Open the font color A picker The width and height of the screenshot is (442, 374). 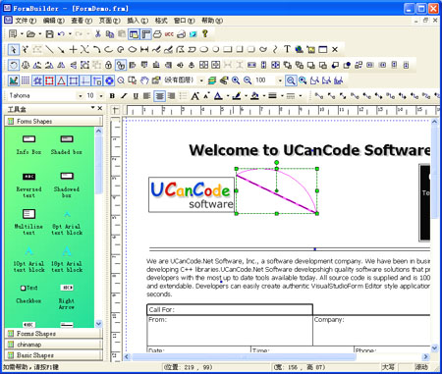point(218,96)
